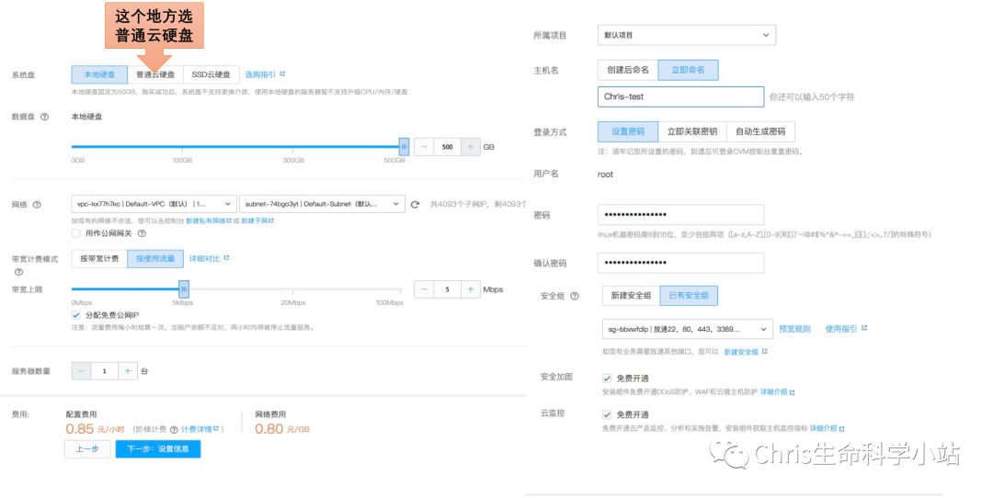Enable 用作公网网关 checkbox
The width and height of the screenshot is (993, 498).
[x=76, y=233]
